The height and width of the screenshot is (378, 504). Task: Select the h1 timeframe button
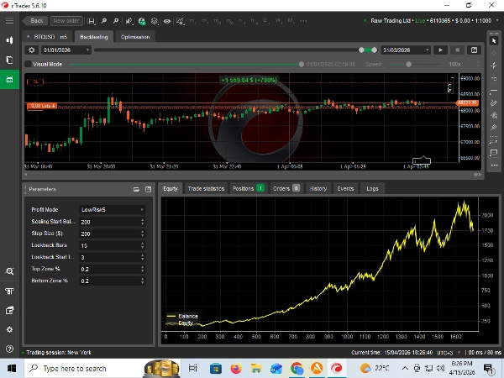241,21
